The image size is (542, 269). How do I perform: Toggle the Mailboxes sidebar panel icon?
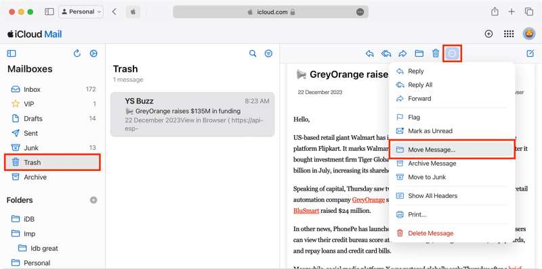pos(12,53)
